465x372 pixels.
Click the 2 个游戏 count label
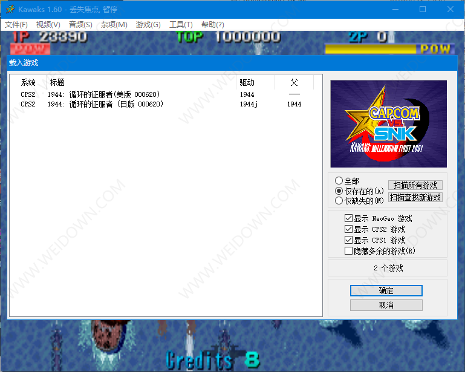(388, 268)
